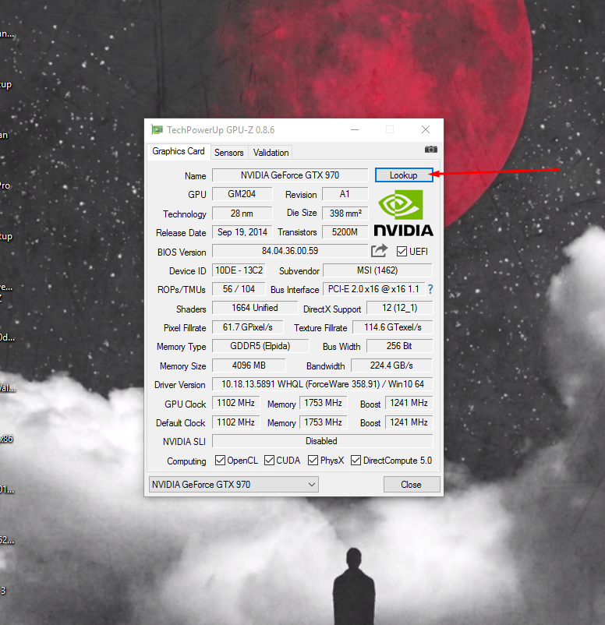Click the Transistors value 5200M
This screenshot has height=625, width=605.
click(x=345, y=232)
